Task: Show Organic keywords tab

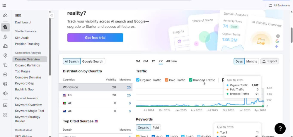Action: point(143,128)
